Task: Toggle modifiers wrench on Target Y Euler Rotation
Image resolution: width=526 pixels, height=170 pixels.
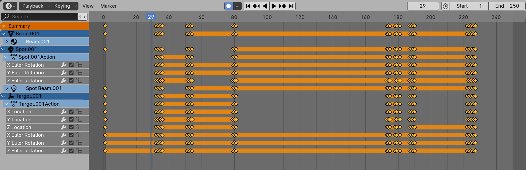Action: 64,143
